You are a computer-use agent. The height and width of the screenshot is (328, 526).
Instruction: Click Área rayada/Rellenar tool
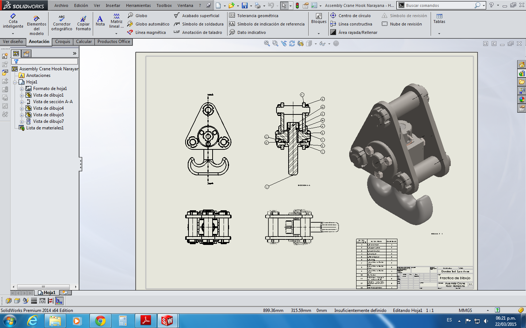click(333, 32)
